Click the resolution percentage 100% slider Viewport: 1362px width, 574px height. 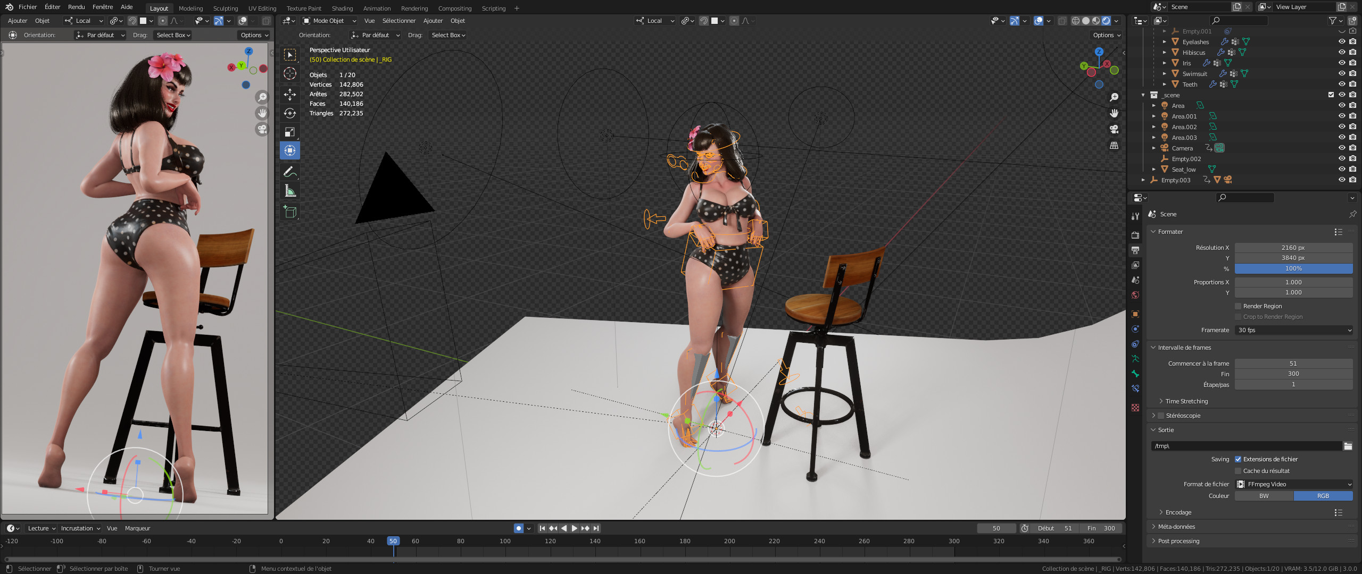click(1293, 269)
